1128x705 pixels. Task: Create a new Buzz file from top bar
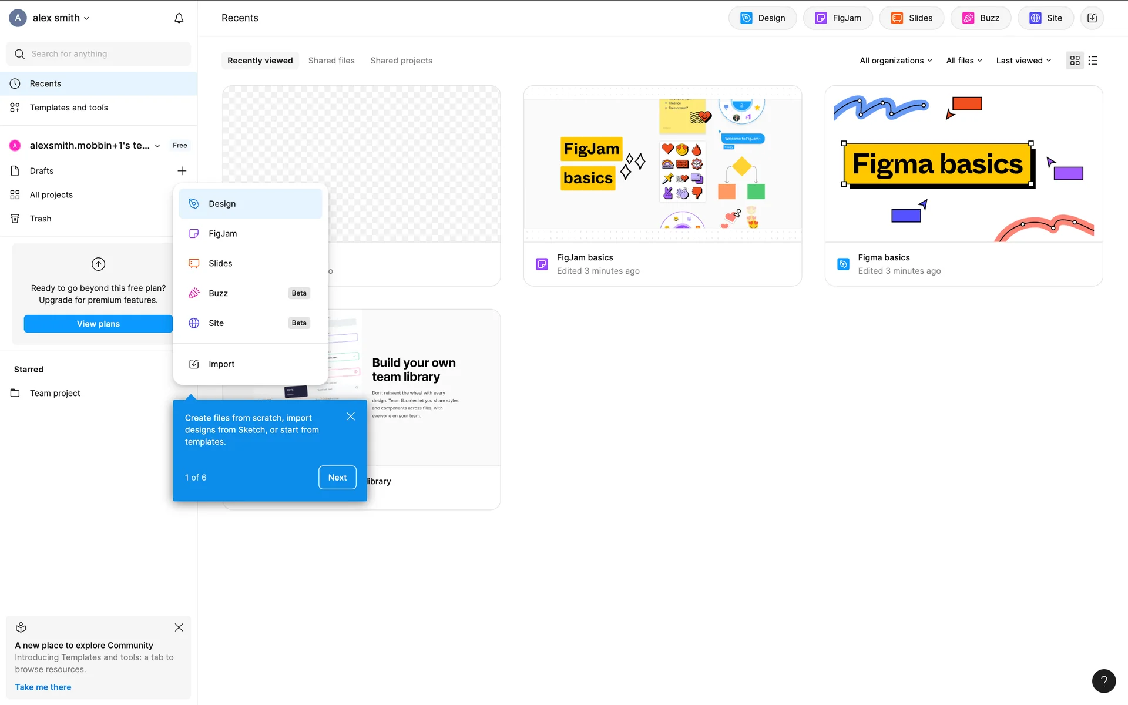click(x=981, y=18)
